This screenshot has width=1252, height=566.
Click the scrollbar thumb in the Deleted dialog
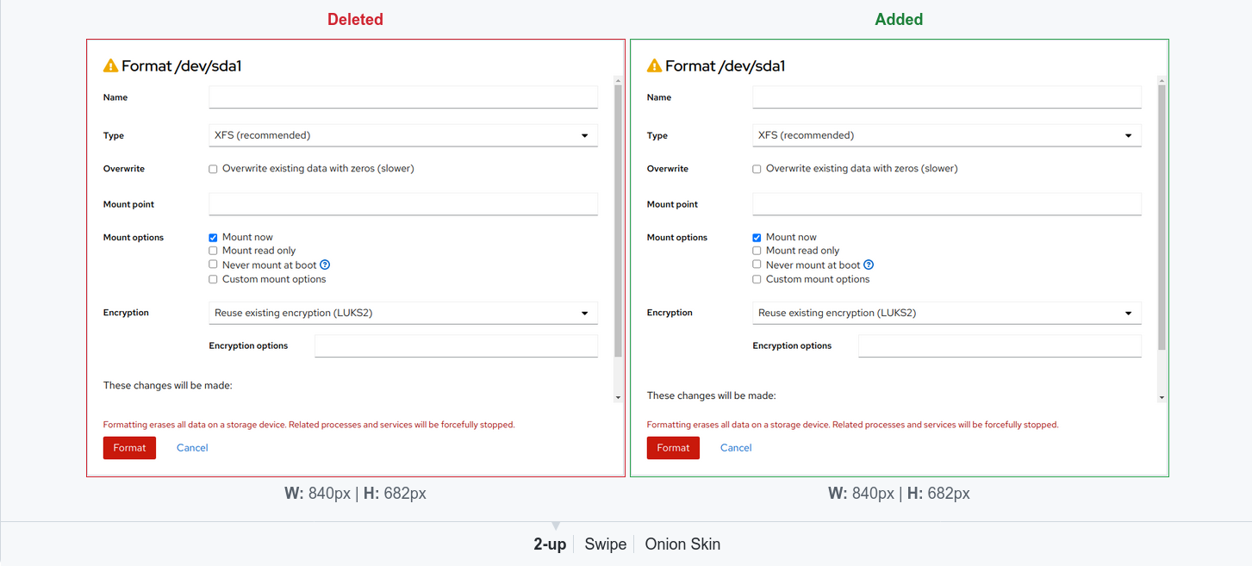pos(618,221)
